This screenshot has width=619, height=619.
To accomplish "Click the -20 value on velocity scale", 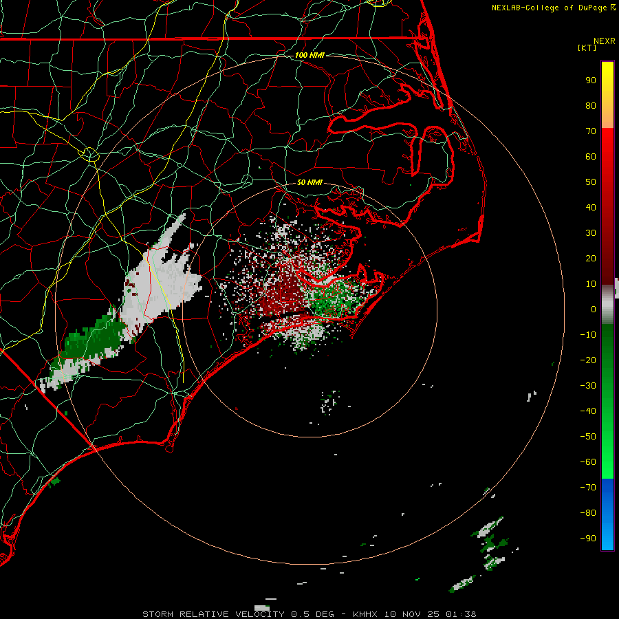I will point(588,360).
